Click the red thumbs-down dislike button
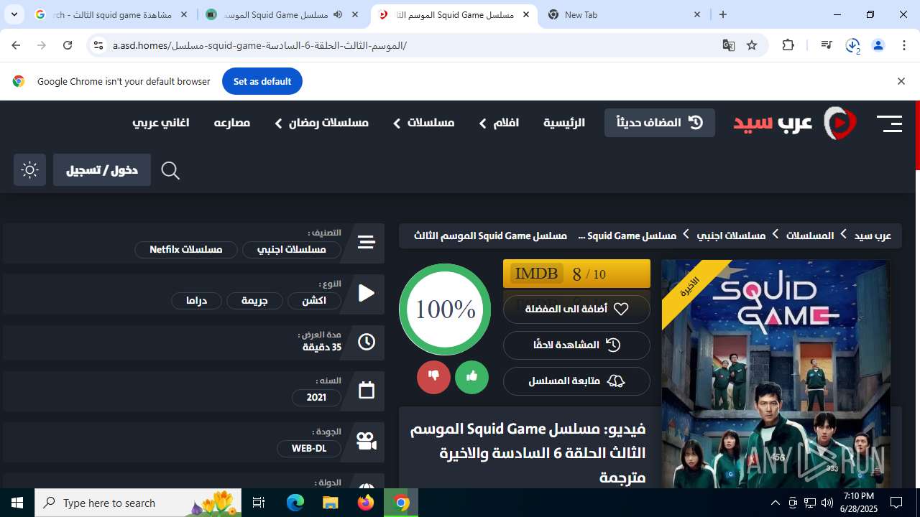Screen dimensions: 920x517 [x=433, y=376]
